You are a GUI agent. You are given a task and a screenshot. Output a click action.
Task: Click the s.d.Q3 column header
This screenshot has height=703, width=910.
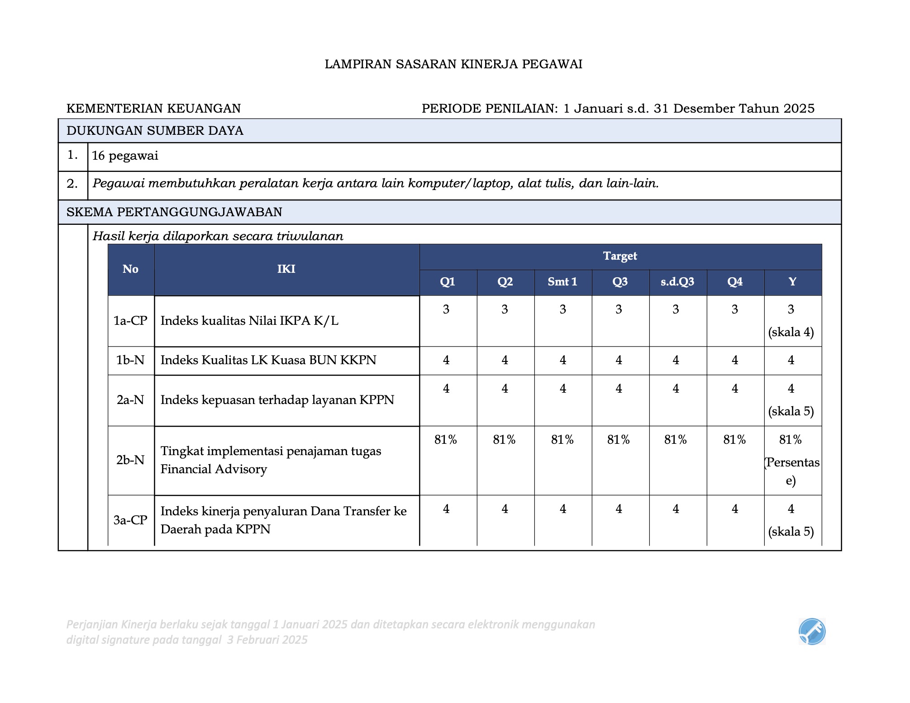677,282
